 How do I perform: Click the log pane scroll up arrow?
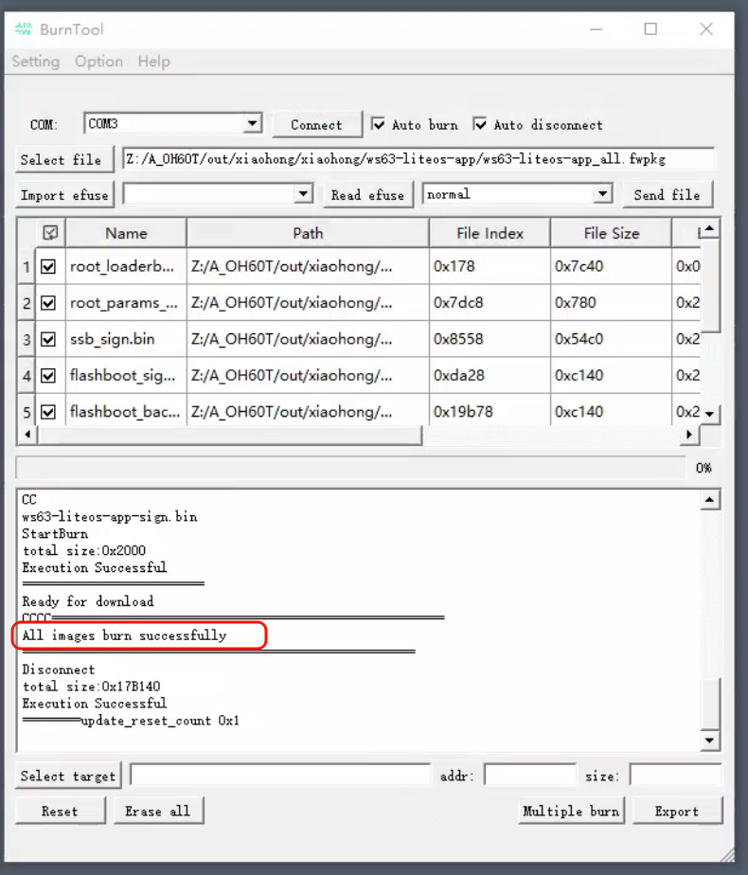click(x=709, y=500)
